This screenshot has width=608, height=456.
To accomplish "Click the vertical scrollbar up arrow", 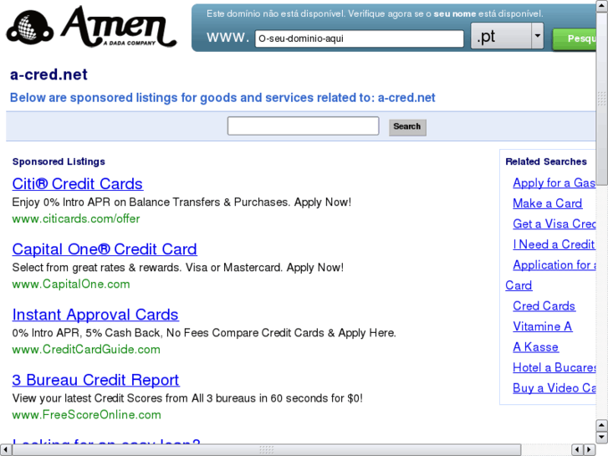I will tap(602, 6).
